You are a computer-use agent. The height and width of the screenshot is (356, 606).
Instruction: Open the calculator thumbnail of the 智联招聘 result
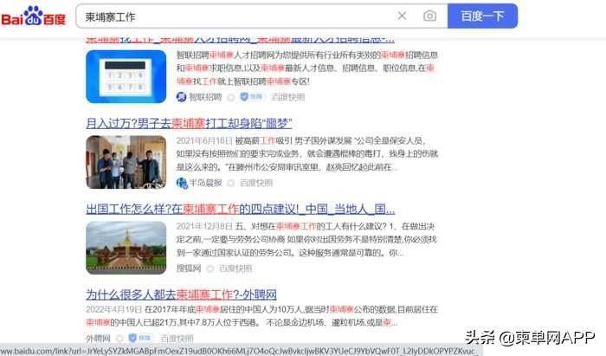126,76
